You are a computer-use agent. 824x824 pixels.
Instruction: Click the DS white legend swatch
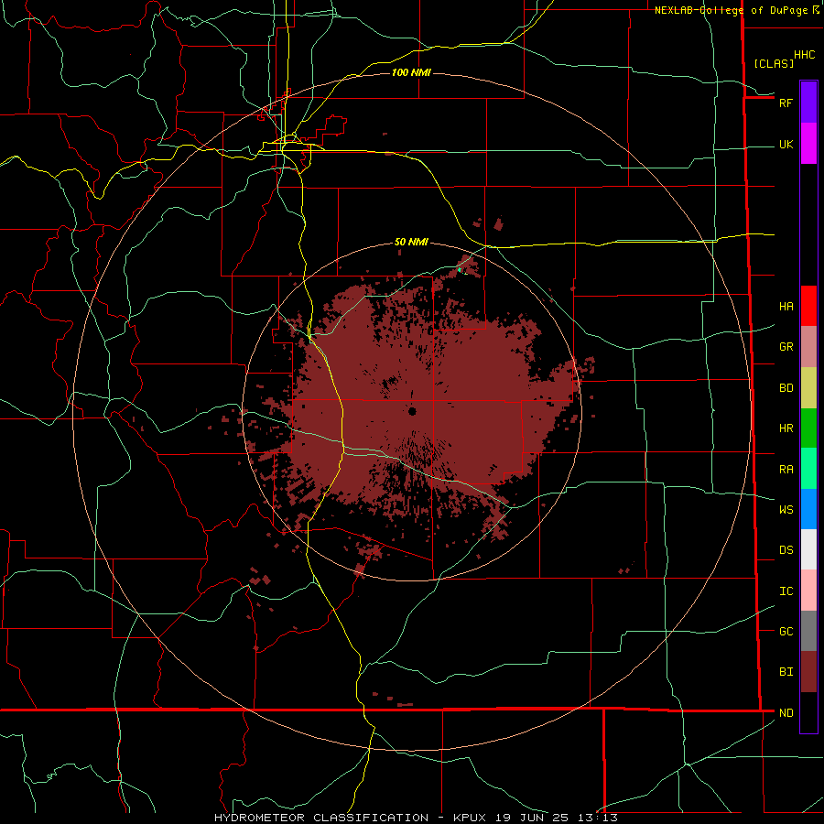point(808,549)
